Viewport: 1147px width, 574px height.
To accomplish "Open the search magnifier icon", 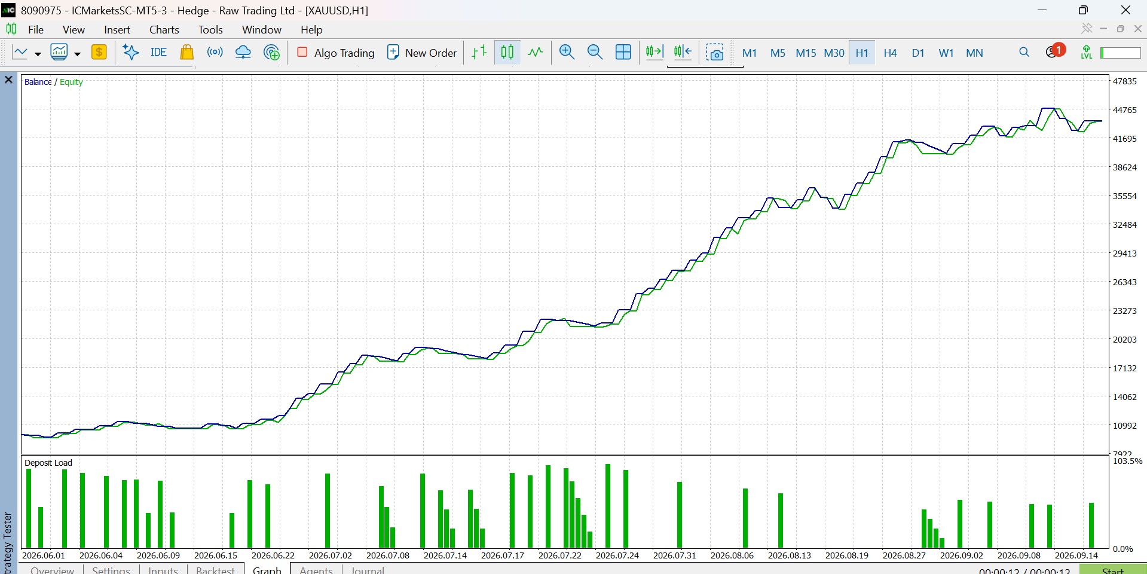I will pos(1024,53).
